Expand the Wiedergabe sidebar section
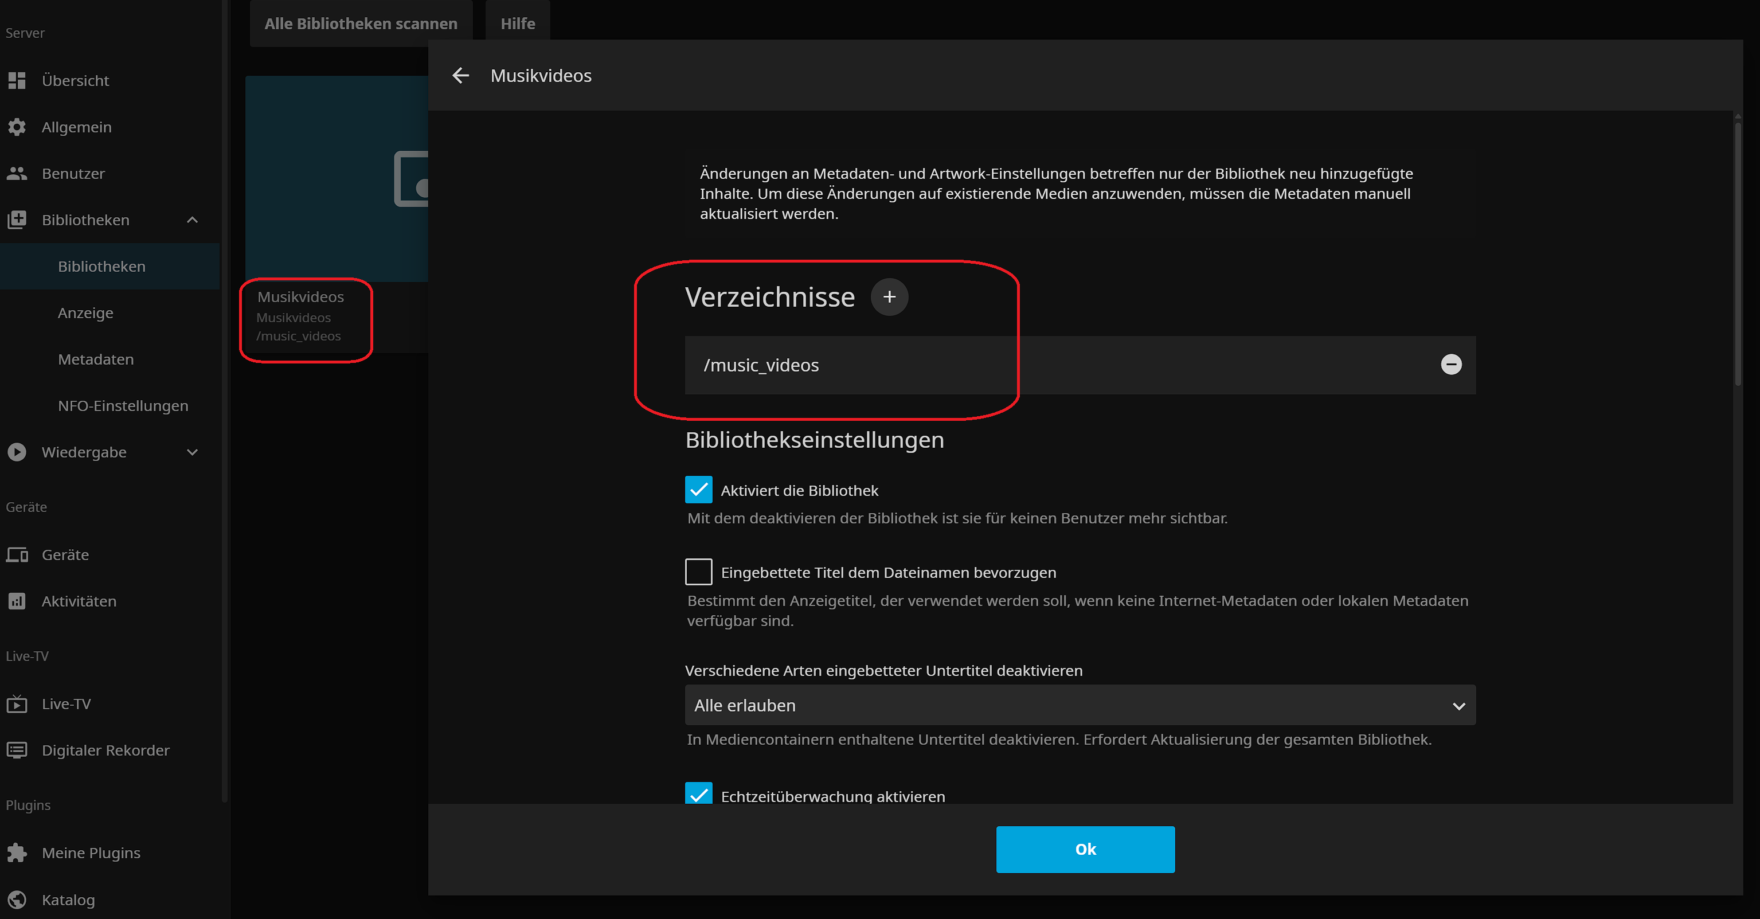The image size is (1760, 919). tap(192, 452)
